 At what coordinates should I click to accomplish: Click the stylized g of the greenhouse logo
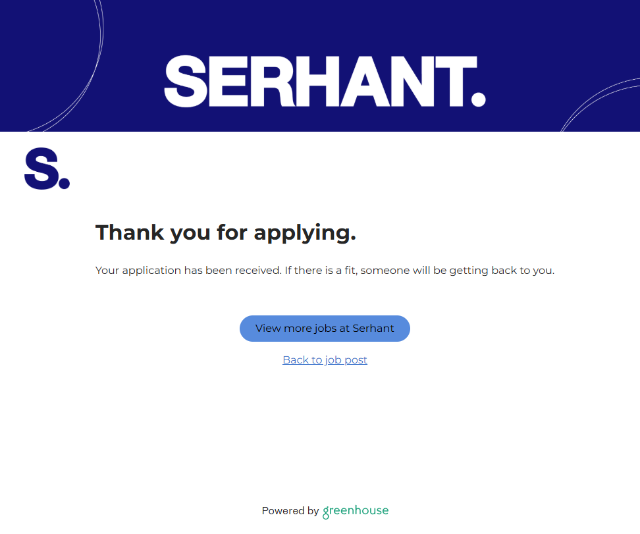pyautogui.click(x=326, y=512)
